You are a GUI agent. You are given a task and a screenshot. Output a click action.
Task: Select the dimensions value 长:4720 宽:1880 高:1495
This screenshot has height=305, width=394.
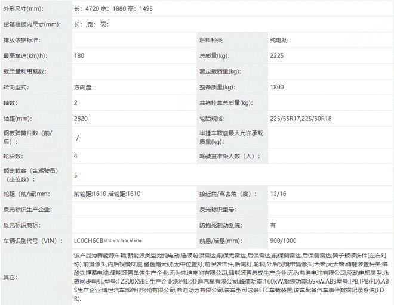click(113, 8)
